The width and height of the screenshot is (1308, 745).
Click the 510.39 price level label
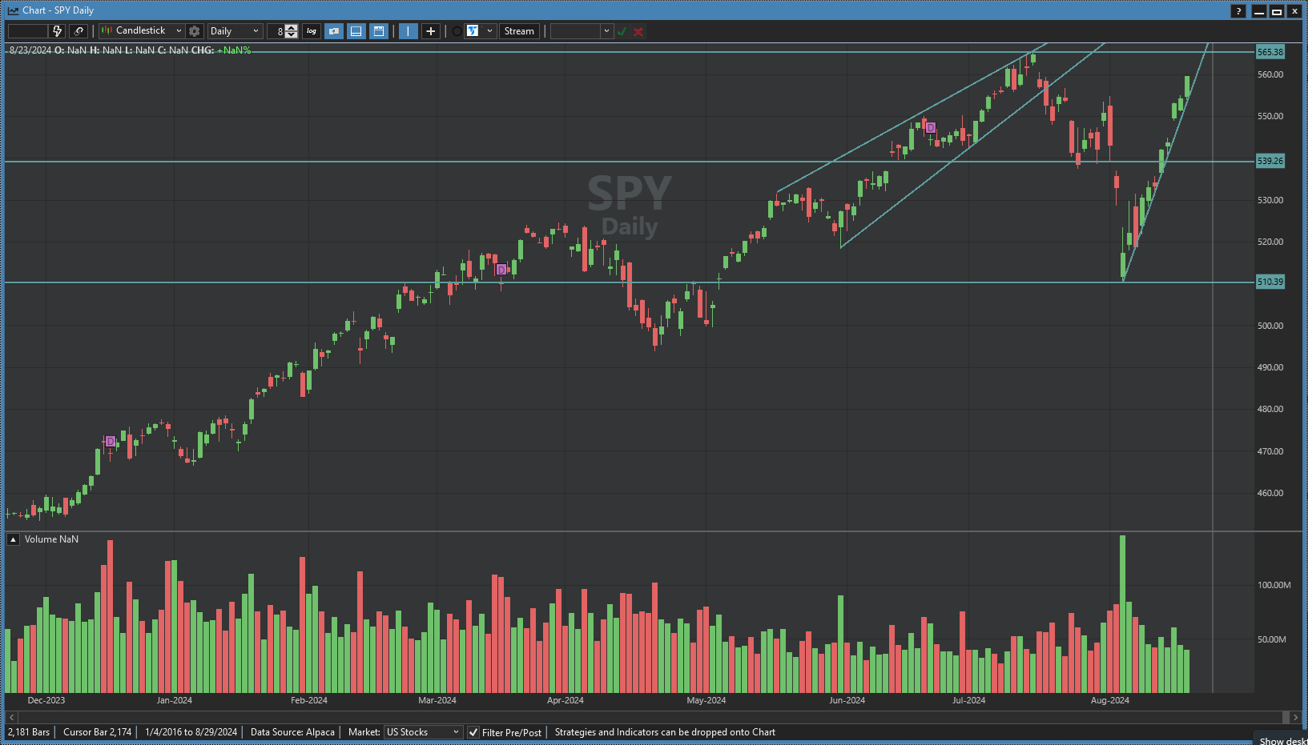(x=1270, y=282)
